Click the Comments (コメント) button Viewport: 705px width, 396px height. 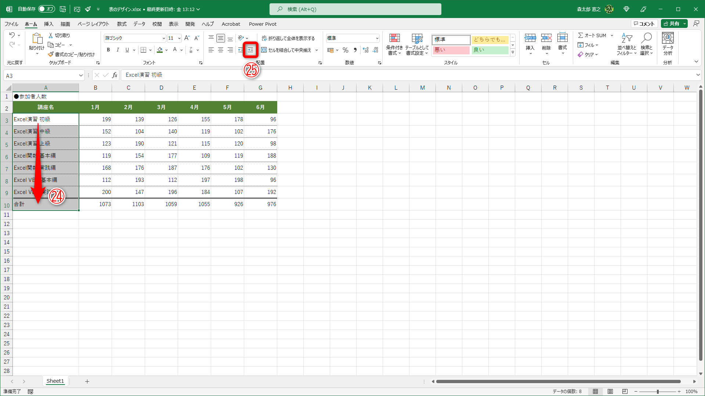[644, 24]
